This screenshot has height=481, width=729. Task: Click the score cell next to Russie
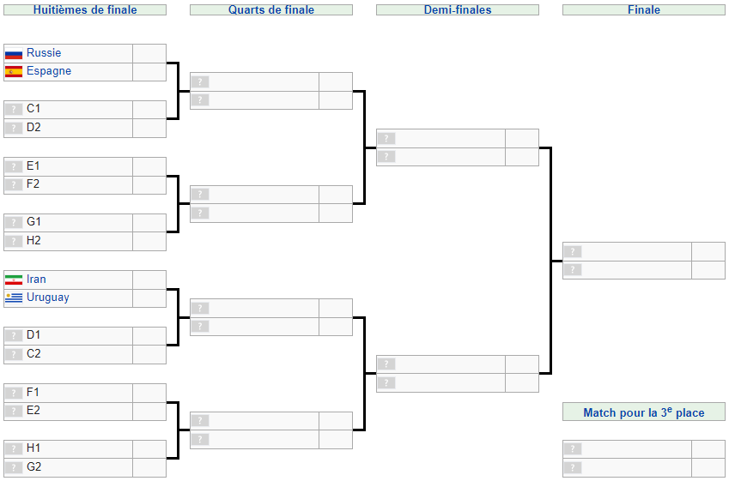[x=149, y=53]
